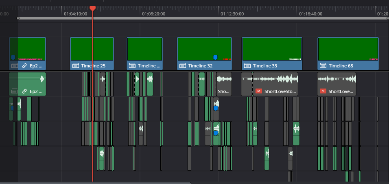The width and height of the screenshot is (389, 184).
Task: Click ruler timecode 01:12:30:00
Action: [x=232, y=14]
